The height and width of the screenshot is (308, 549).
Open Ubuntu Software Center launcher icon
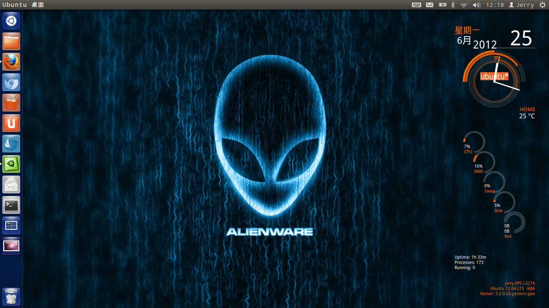tap(11, 103)
